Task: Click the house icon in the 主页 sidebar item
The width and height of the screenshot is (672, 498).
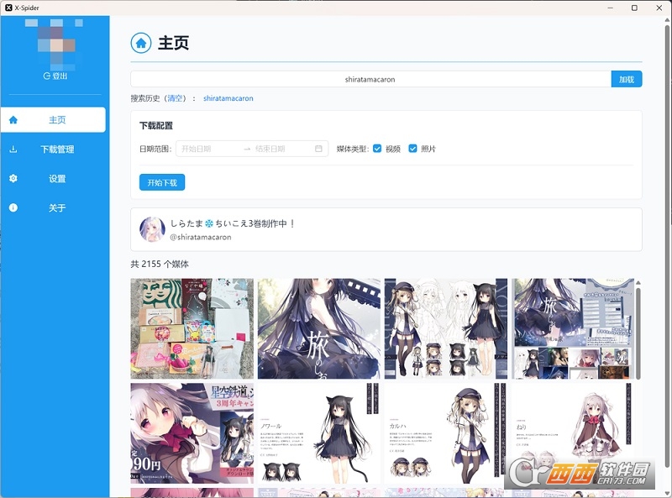Action: [13, 119]
